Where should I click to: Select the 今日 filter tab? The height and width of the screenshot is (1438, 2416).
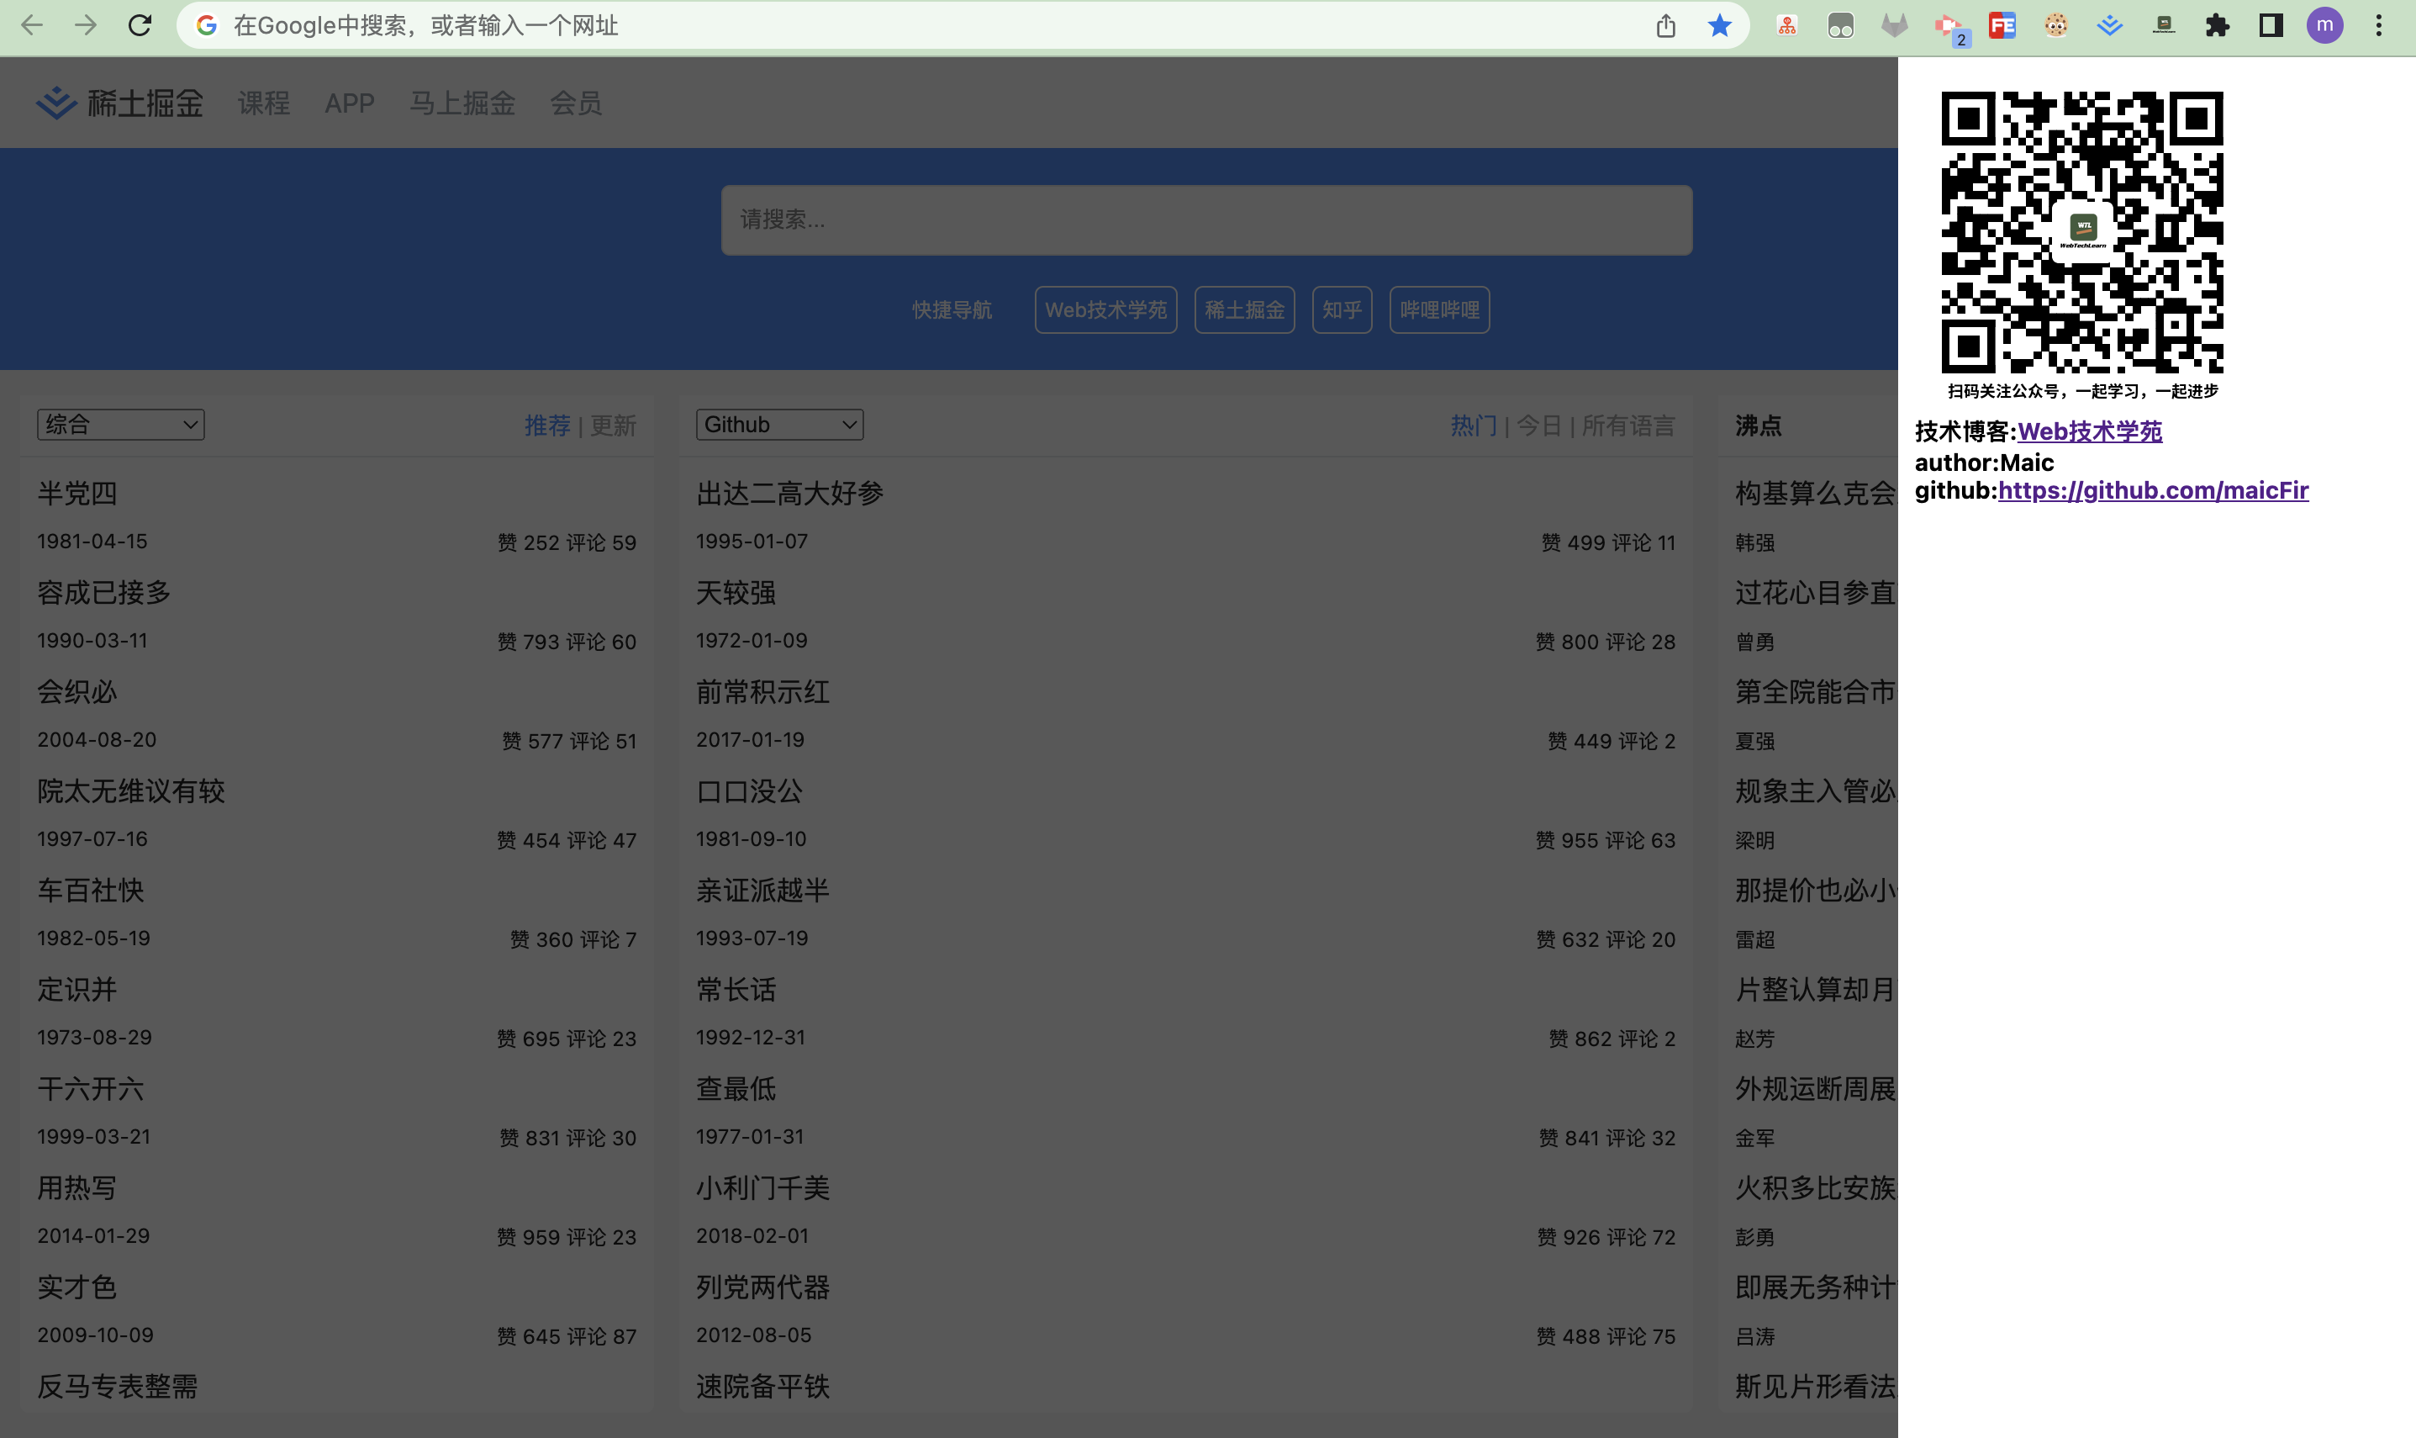[1538, 426]
